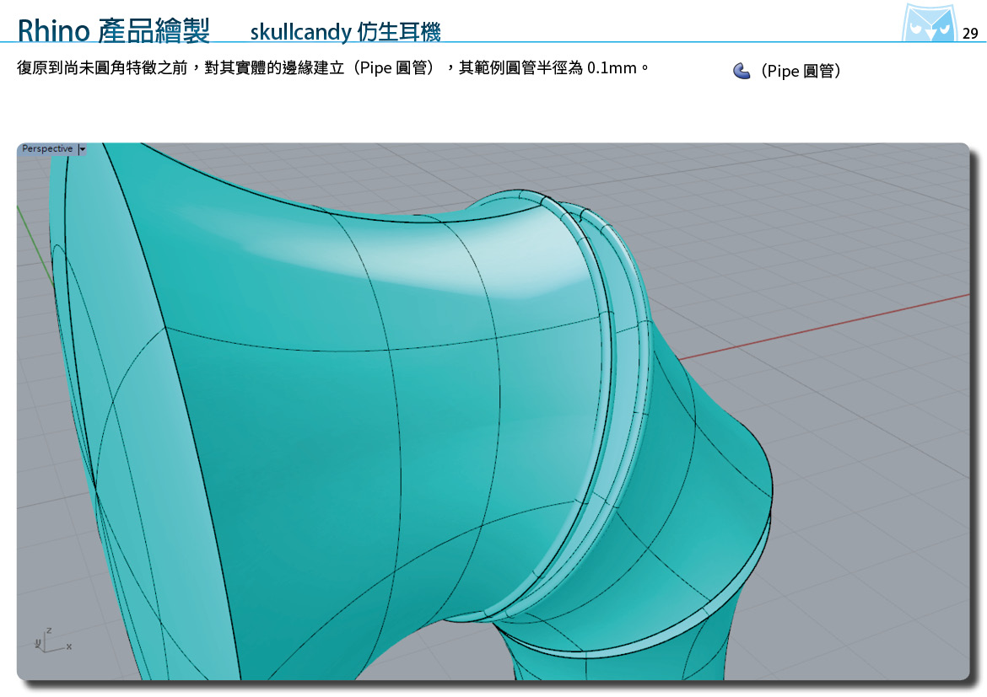Click the Pipe 圓管 command icon
Viewport: 987px width, 697px height.
click(742, 71)
